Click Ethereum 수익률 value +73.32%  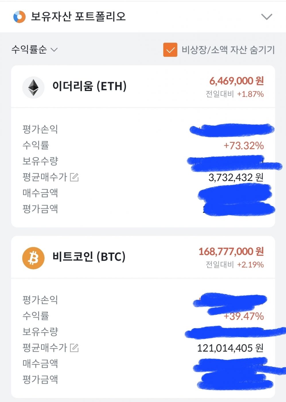[244, 146]
